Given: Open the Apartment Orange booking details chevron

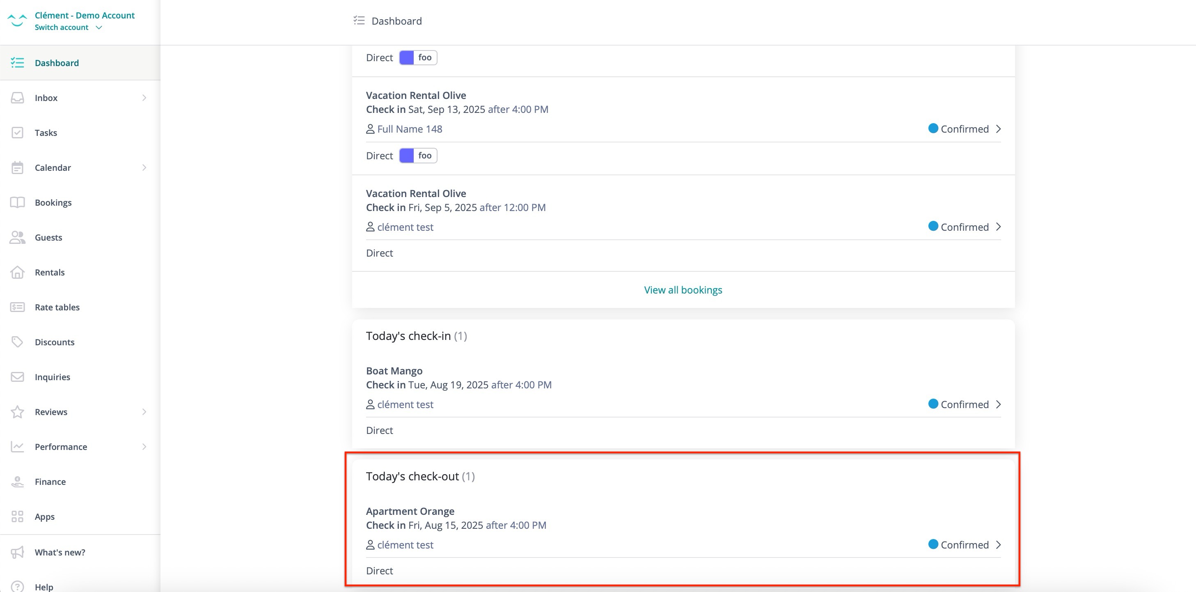Looking at the screenshot, I should (999, 545).
